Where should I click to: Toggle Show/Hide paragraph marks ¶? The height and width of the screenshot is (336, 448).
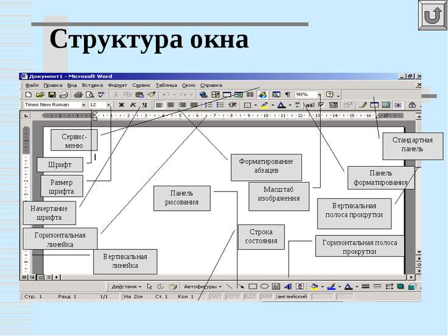(288, 94)
